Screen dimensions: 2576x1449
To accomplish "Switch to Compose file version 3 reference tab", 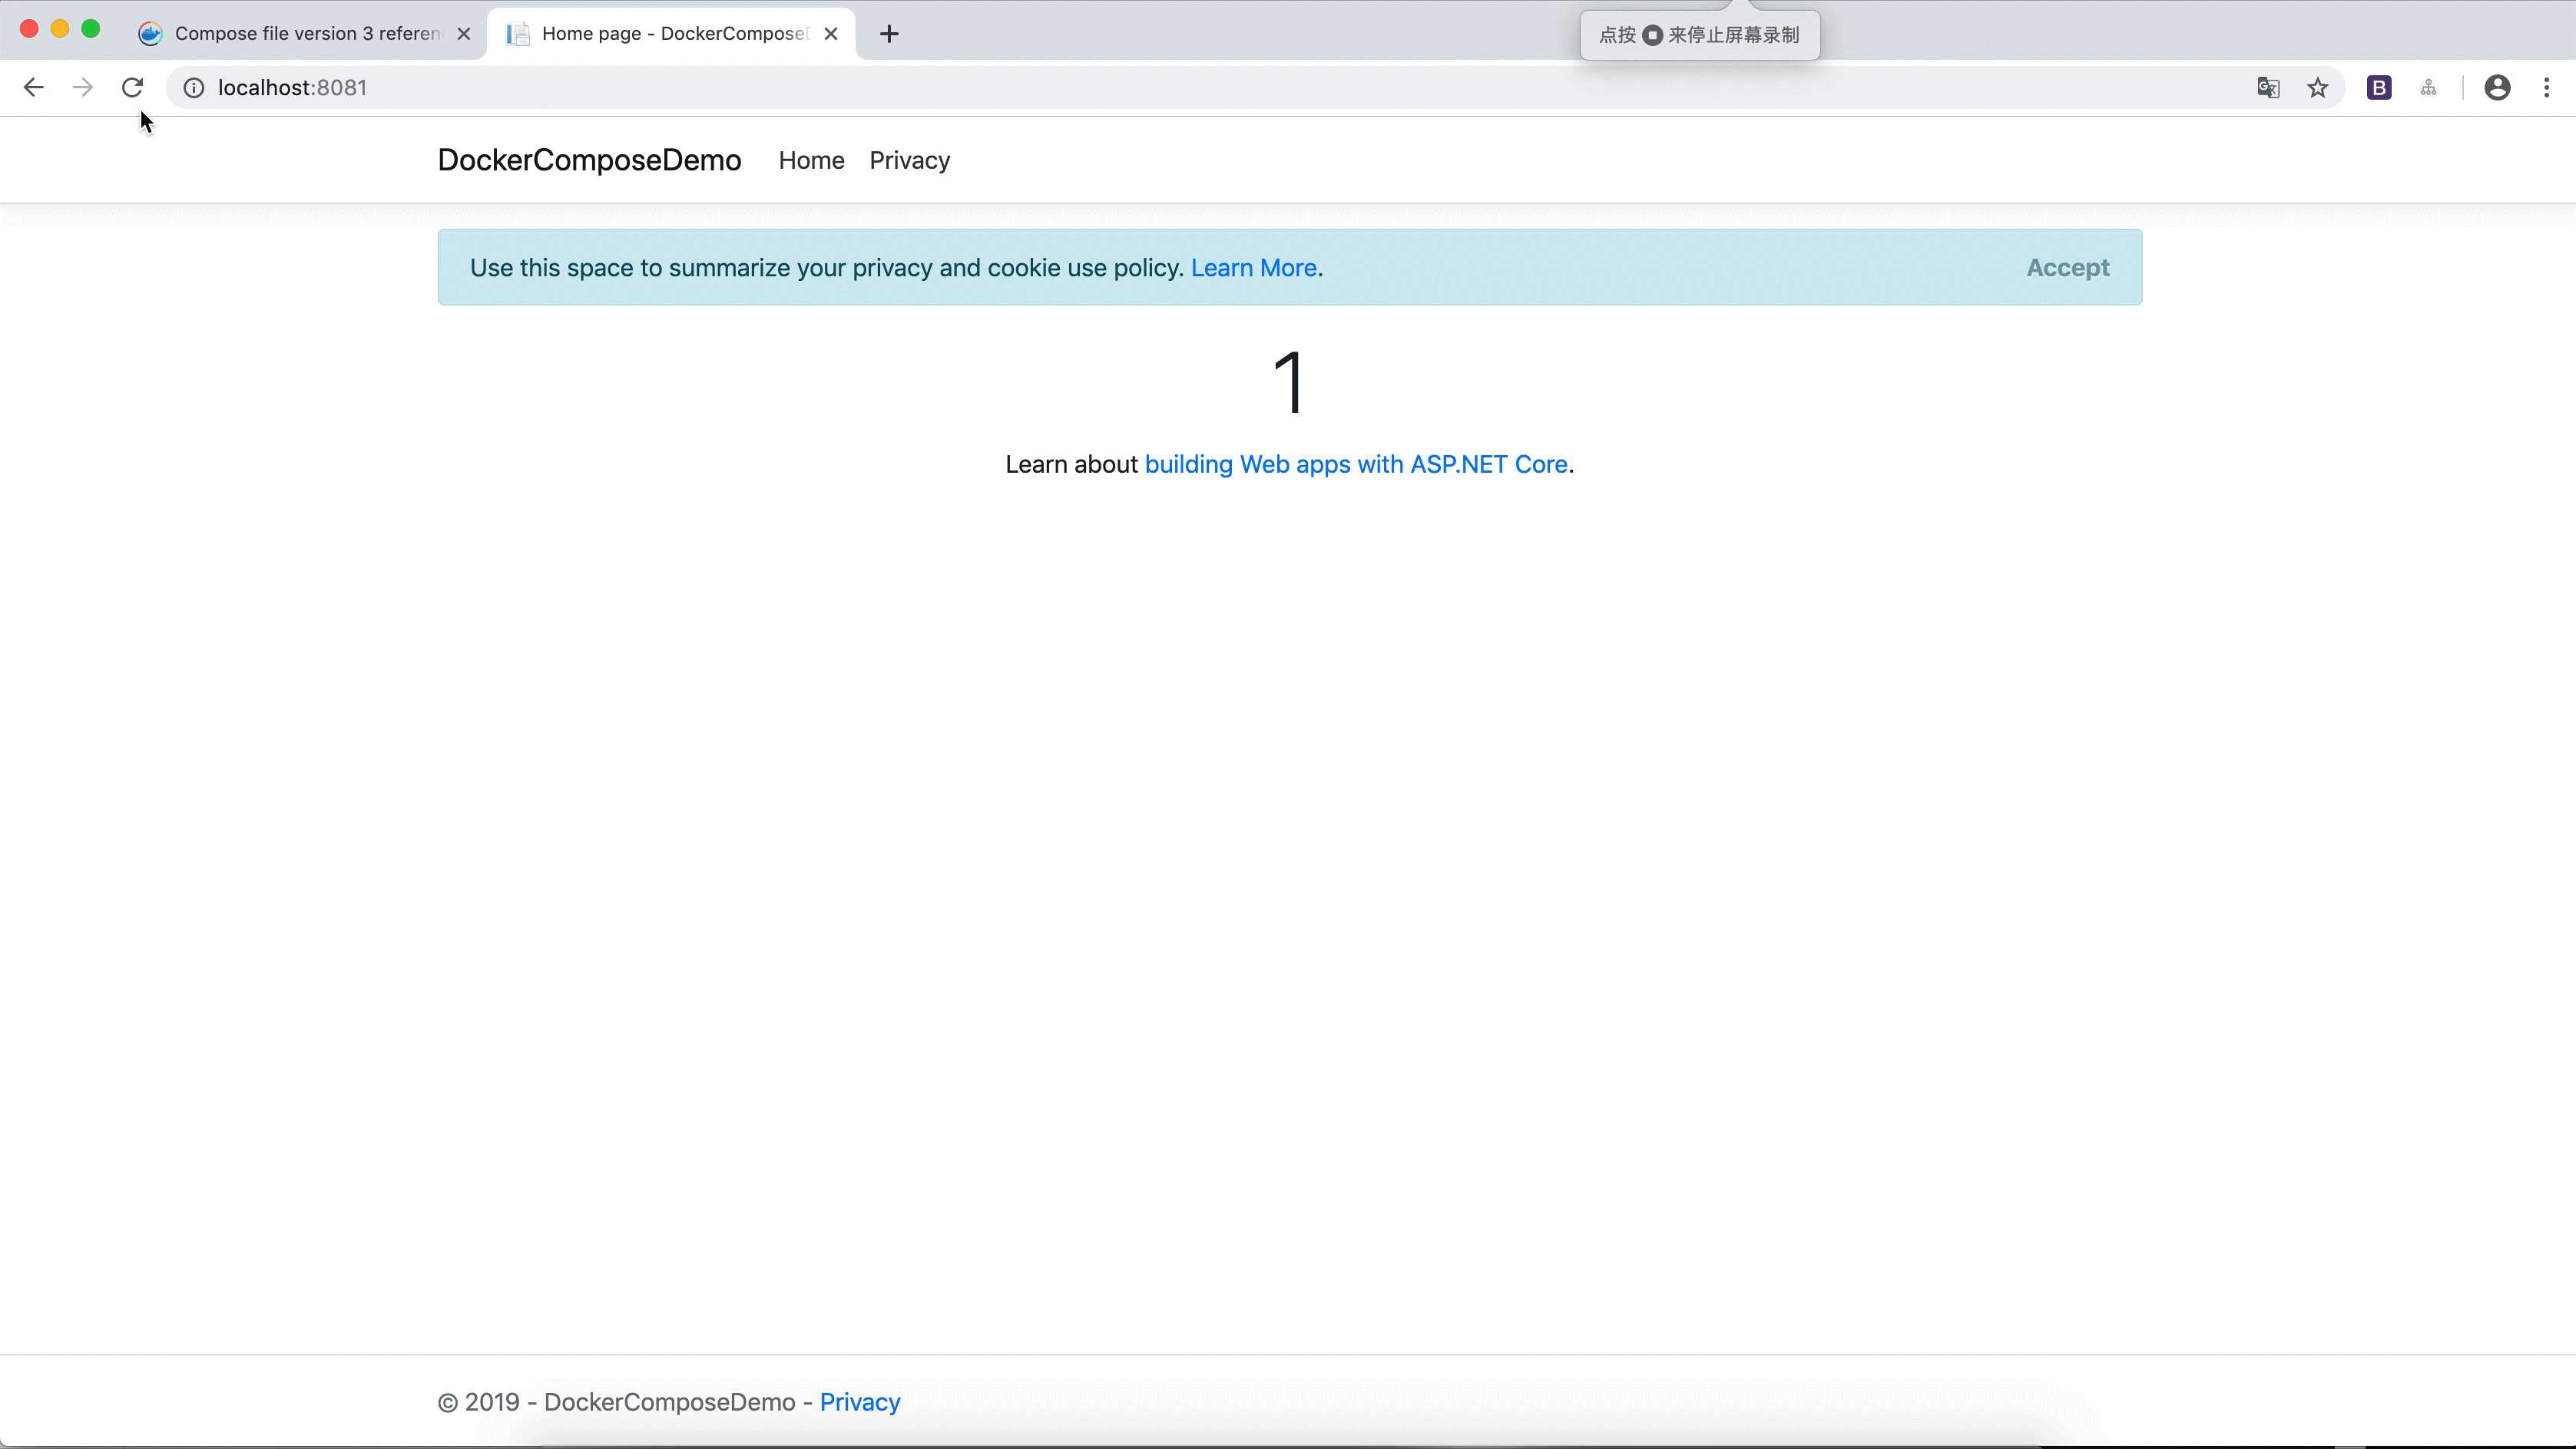I will (x=305, y=34).
